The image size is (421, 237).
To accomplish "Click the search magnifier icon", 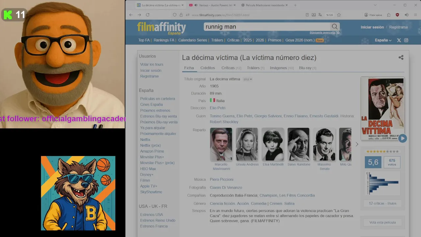I will [335, 27].
